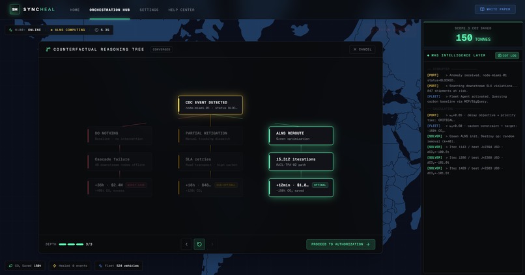Go to Settings in top navigation
Viewport: 525px width, 275px height.
(149, 10)
